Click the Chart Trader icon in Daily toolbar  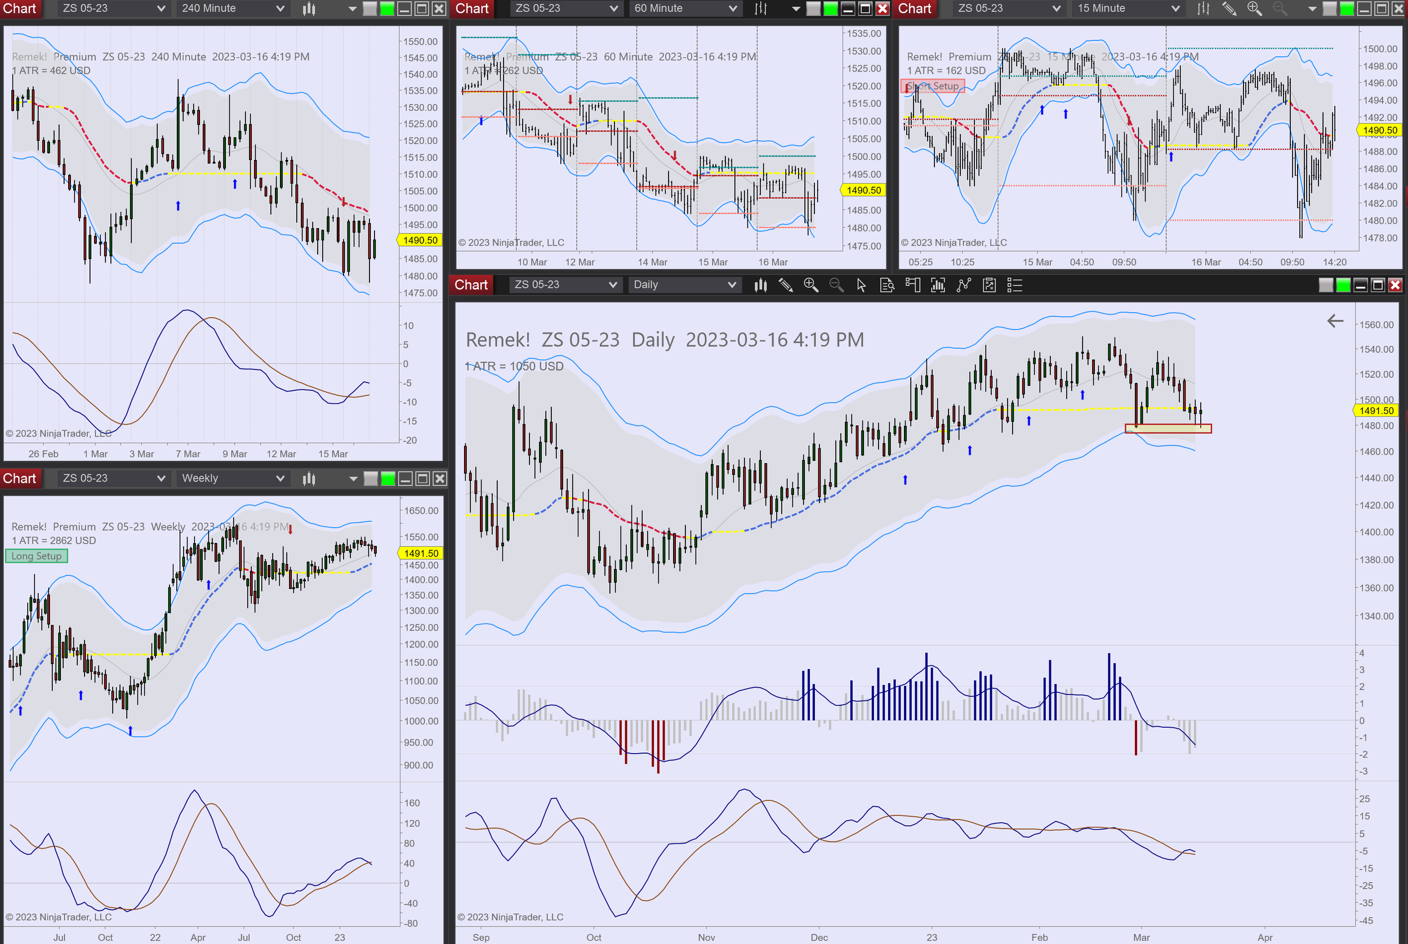(912, 285)
